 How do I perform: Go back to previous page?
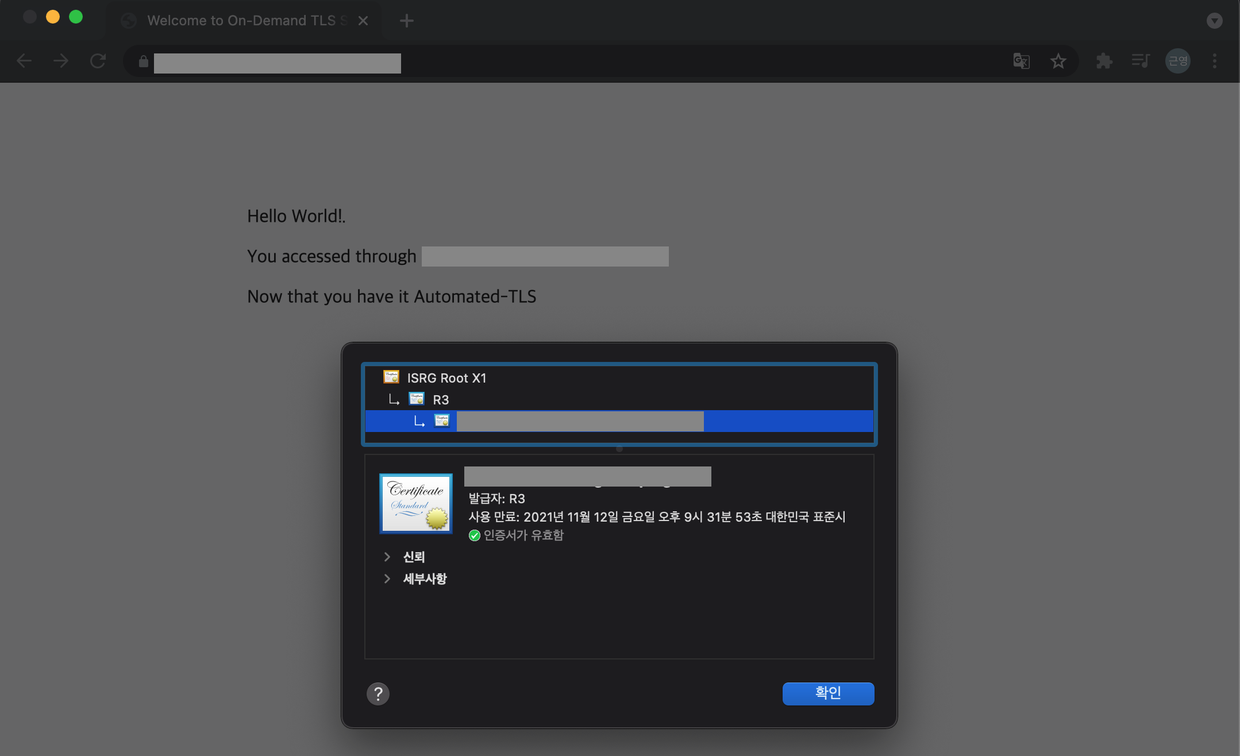click(24, 61)
